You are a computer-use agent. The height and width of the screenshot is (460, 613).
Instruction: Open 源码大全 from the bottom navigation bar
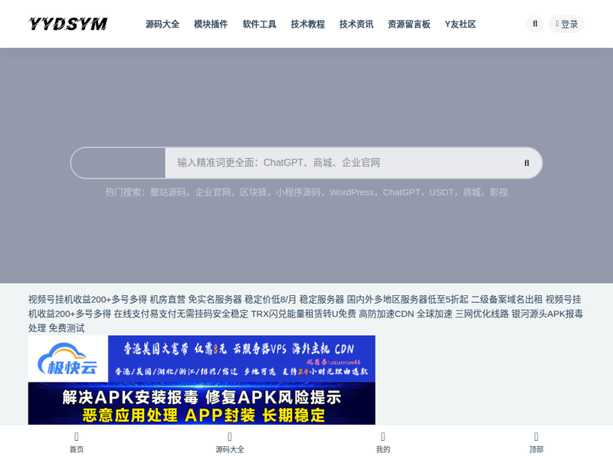230,442
